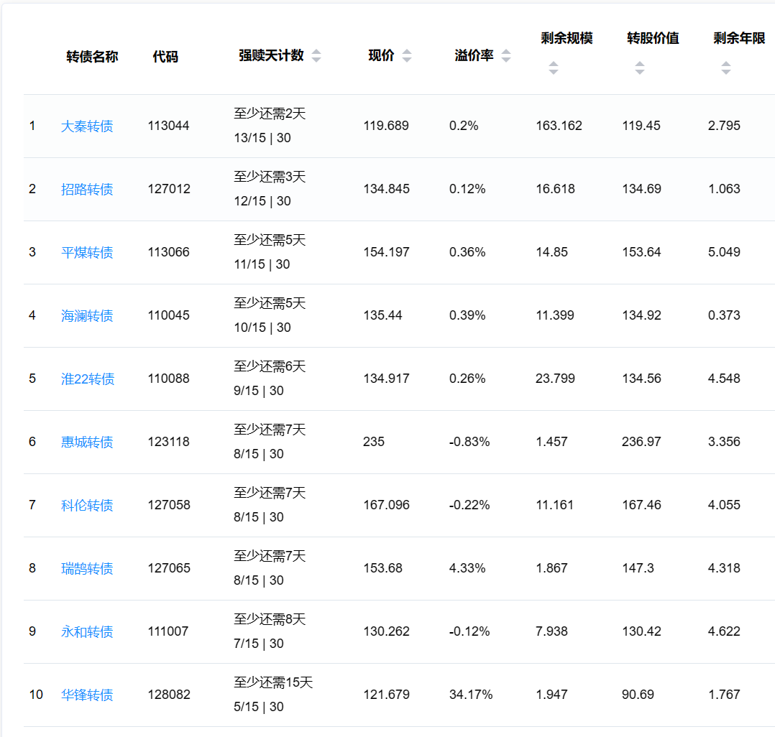Select the 淮22转债 link
The width and height of the screenshot is (775, 737).
[88, 379]
